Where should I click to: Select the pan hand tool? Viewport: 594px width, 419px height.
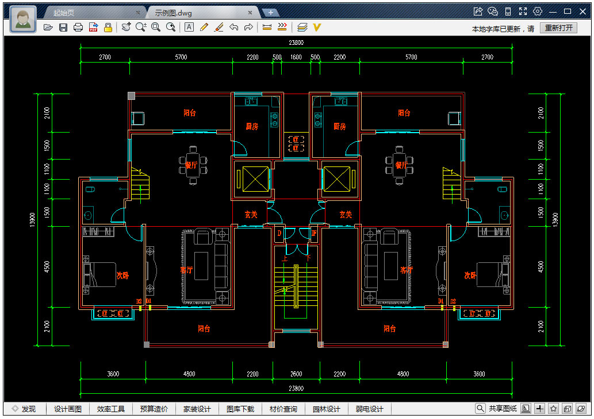126,27
